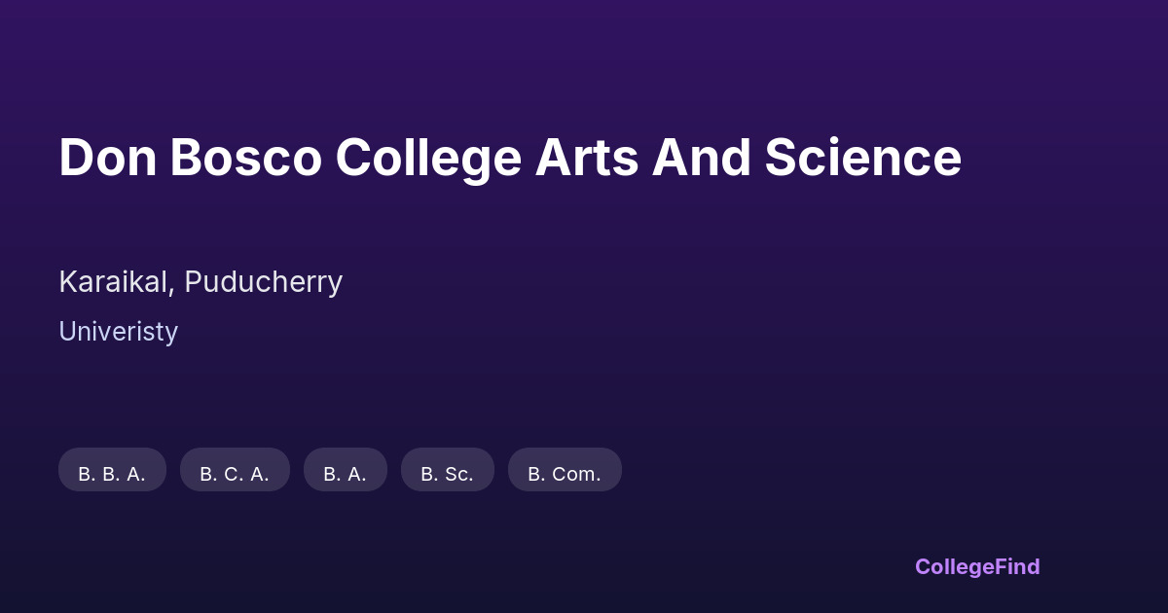The image size is (1168, 613).
Task: Click the word Bosco in the heading
Action: (245, 158)
